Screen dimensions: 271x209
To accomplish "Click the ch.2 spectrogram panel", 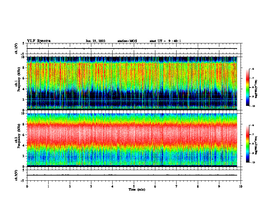I will pos(132,140).
